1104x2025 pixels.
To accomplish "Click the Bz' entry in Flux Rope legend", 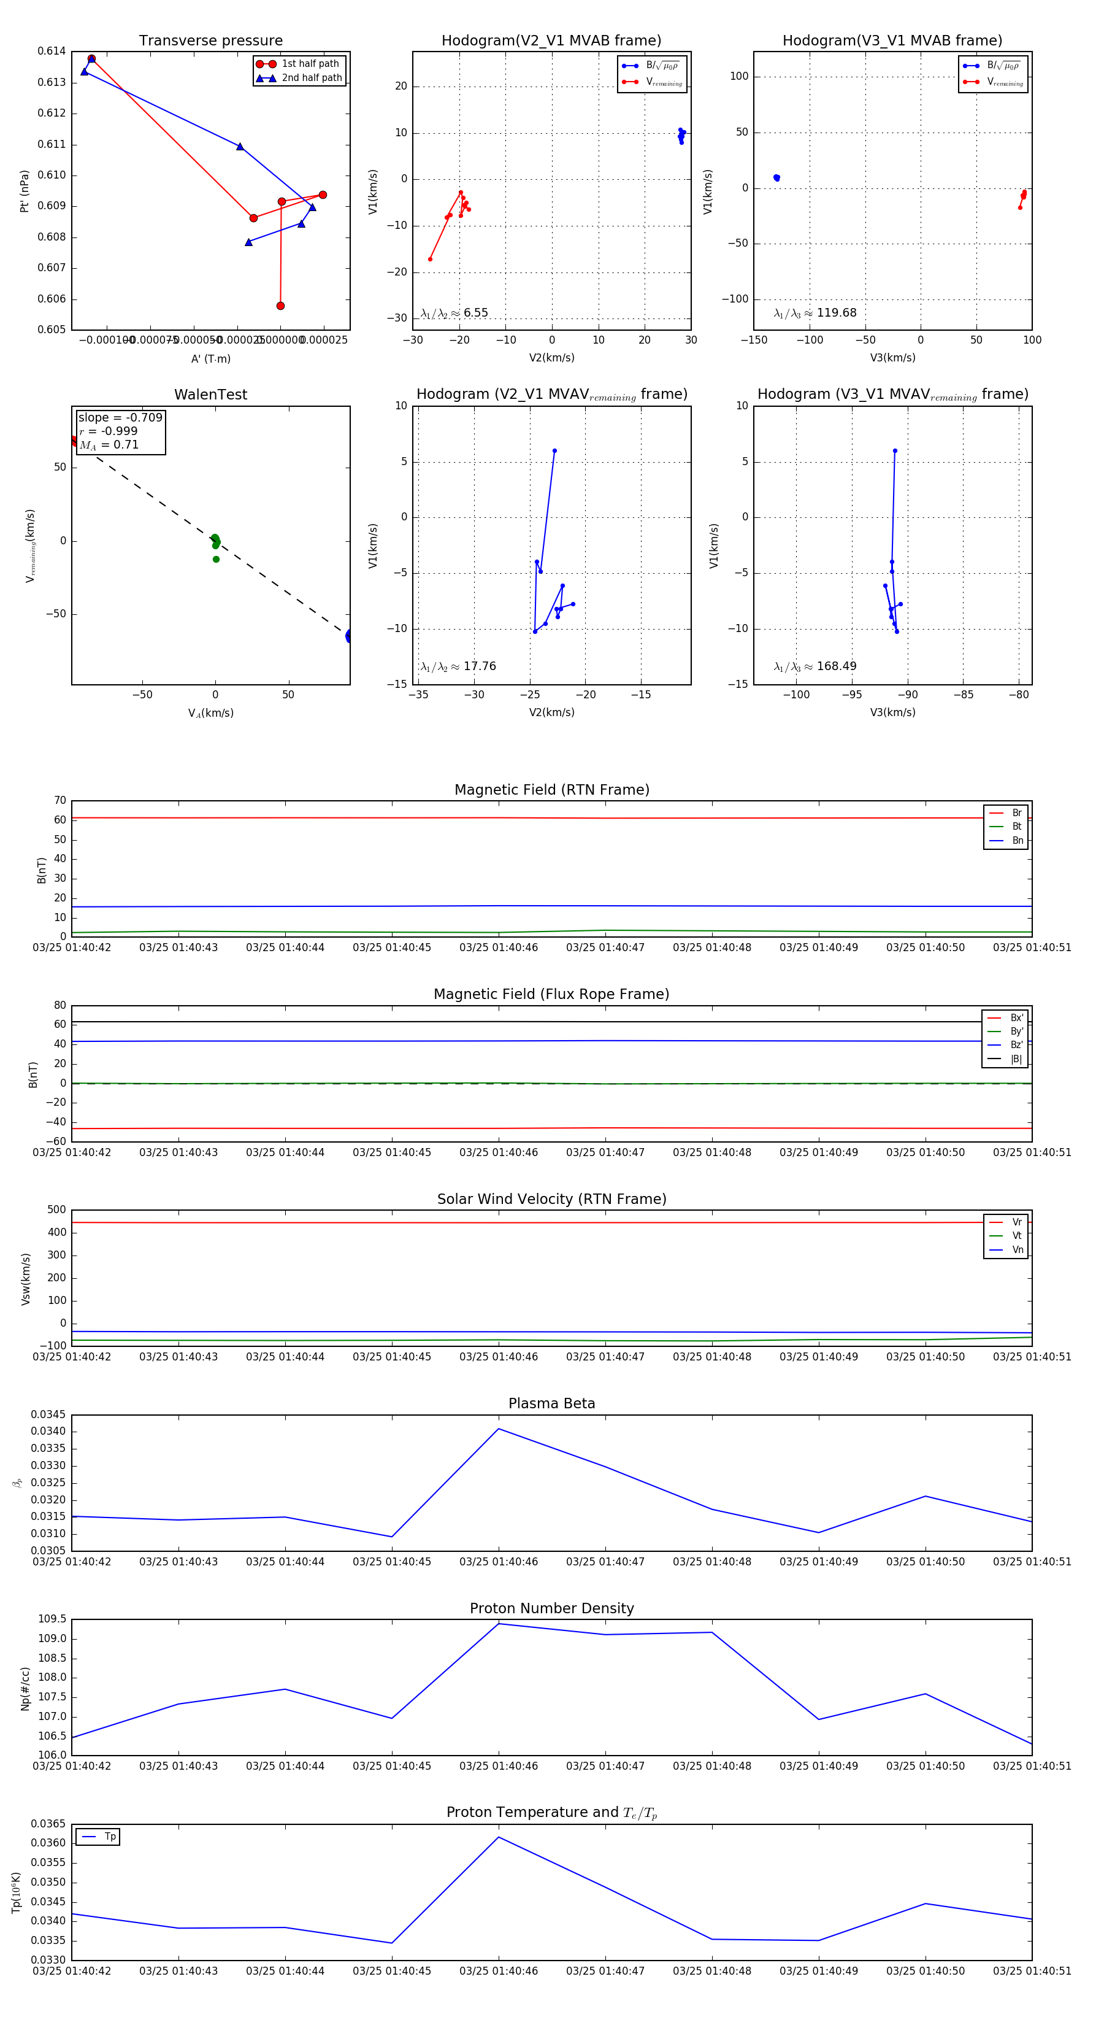I will click(1015, 1045).
